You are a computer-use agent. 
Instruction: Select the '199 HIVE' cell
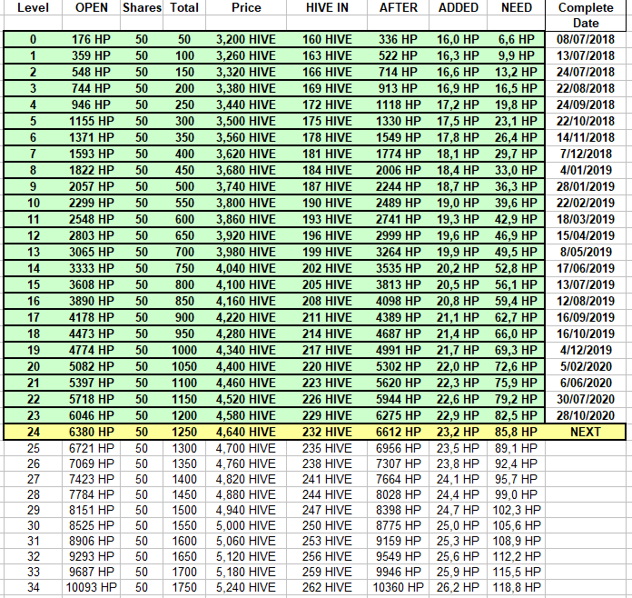click(x=327, y=252)
